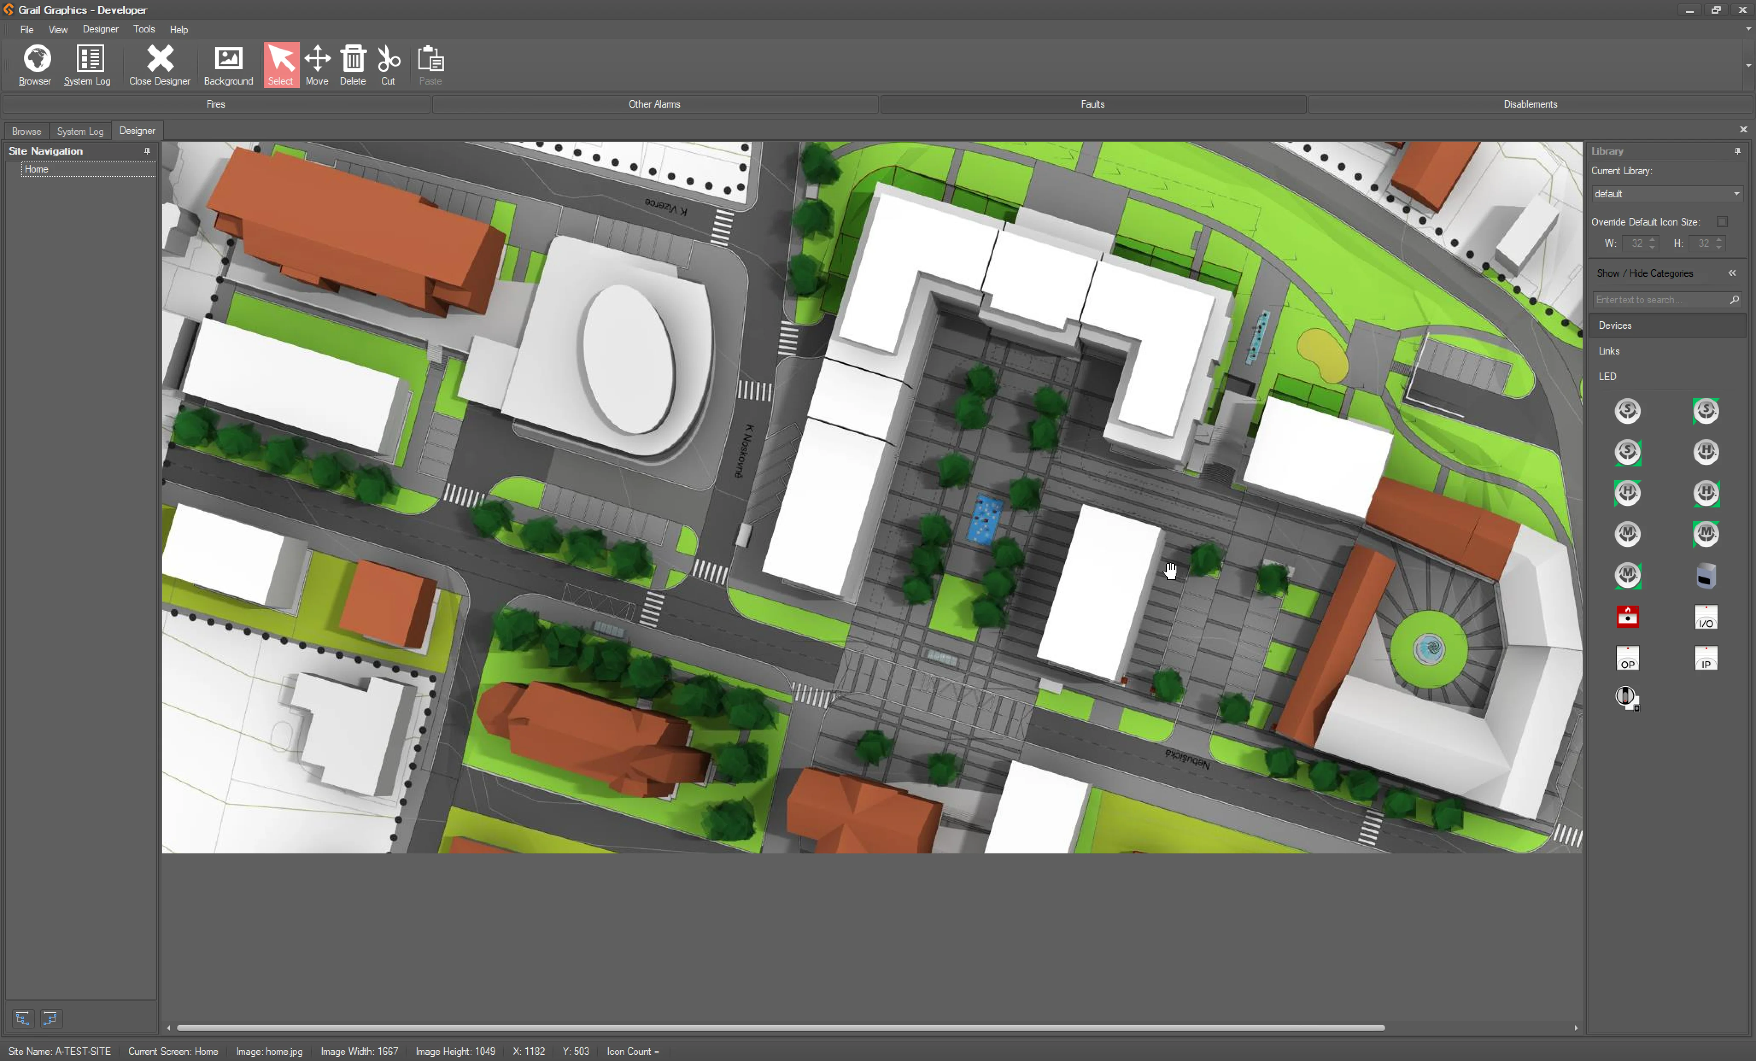1756x1061 pixels.
Task: Collapse Show / Hide Categories chevron
Action: click(1731, 273)
